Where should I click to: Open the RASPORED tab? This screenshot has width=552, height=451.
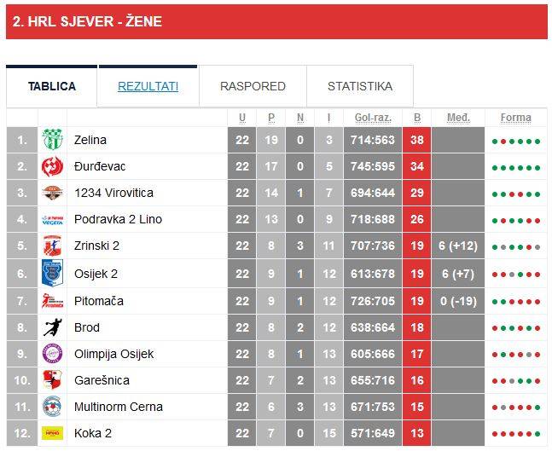click(x=253, y=86)
